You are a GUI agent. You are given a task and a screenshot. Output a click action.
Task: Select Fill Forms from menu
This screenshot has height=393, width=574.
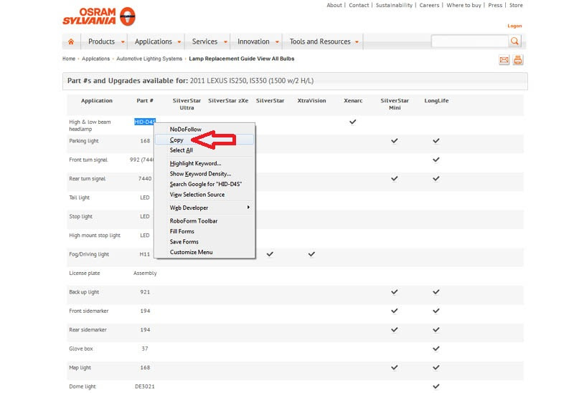[204, 231]
